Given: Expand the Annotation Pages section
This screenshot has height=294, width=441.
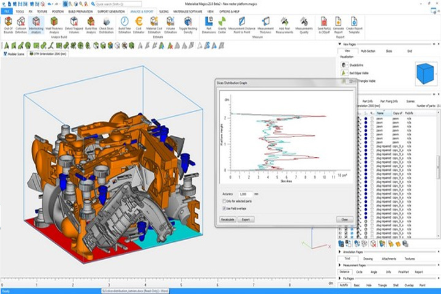Looking at the screenshot, I should (x=340, y=252).
